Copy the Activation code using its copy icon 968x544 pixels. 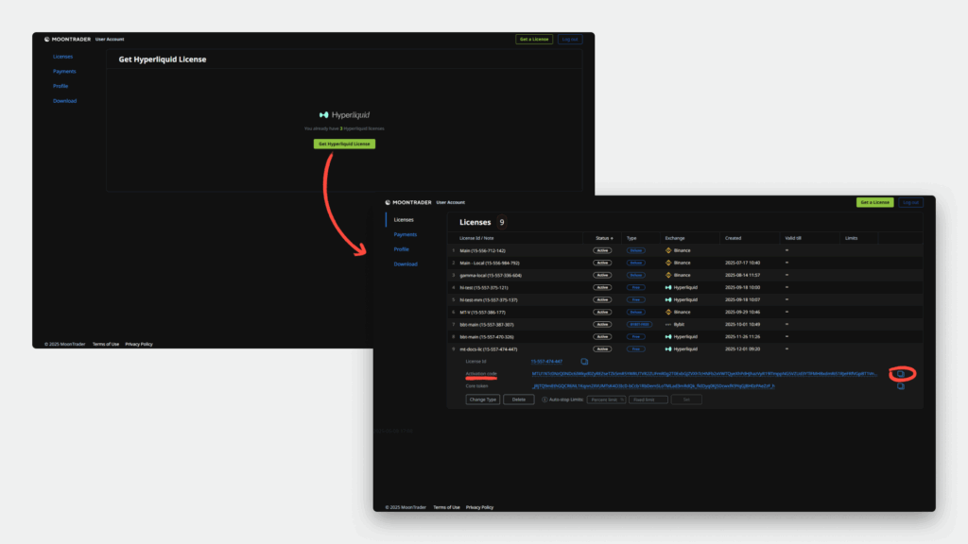coord(901,374)
